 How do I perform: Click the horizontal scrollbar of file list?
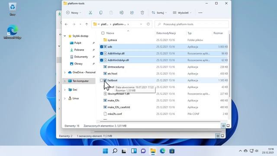click(160, 121)
